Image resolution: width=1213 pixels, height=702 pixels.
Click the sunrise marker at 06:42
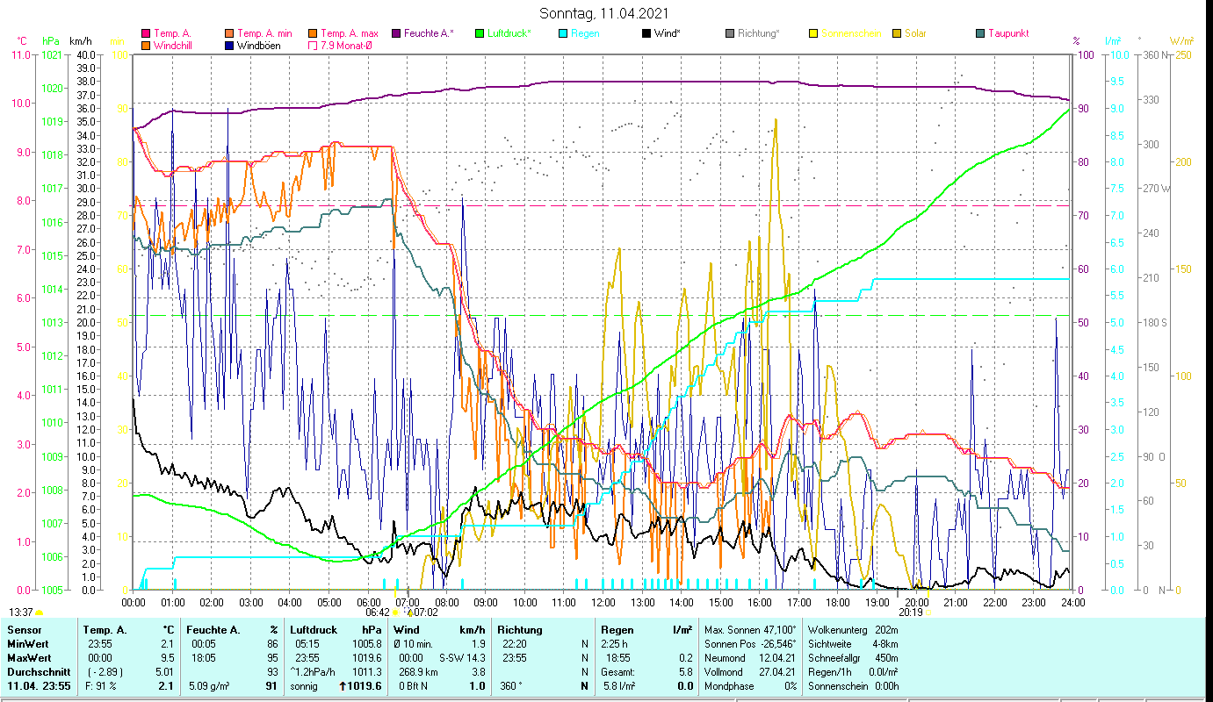(394, 612)
